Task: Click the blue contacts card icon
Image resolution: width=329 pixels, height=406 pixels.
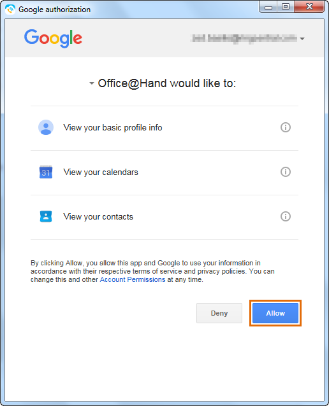Action: point(46,216)
